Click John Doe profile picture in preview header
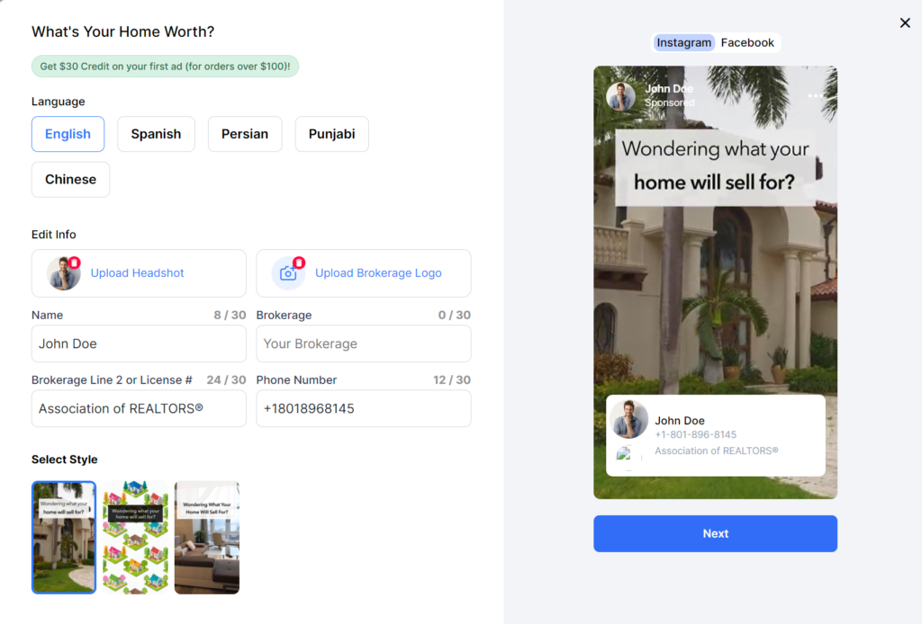 point(621,96)
